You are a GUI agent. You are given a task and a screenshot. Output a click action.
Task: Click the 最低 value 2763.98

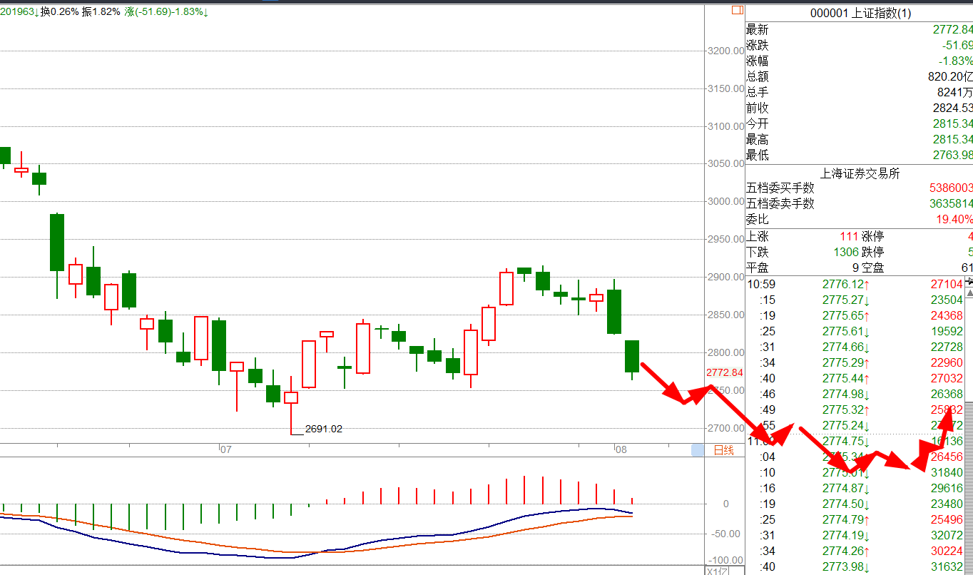[953, 156]
